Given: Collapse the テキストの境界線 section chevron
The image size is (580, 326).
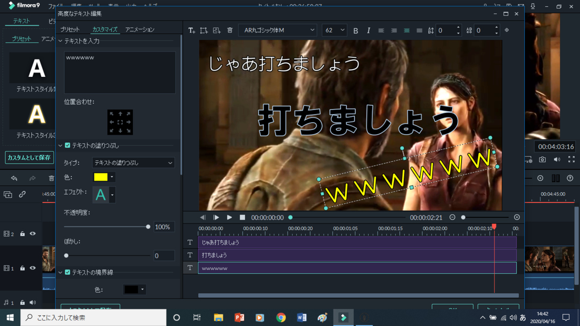Looking at the screenshot, I should click(x=60, y=272).
